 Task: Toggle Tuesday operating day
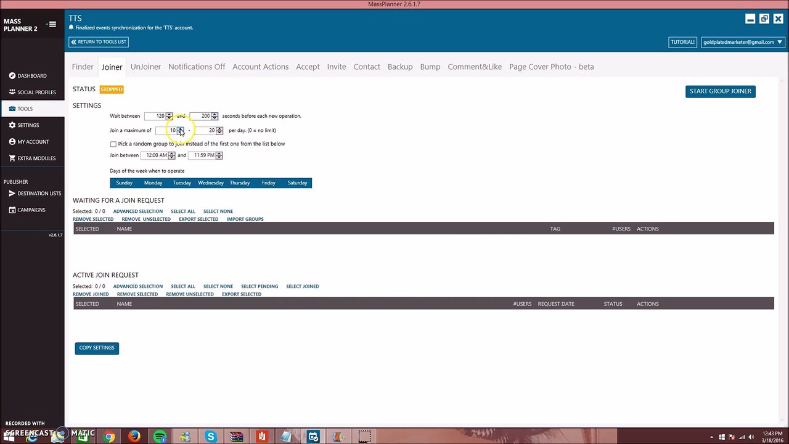[182, 183]
